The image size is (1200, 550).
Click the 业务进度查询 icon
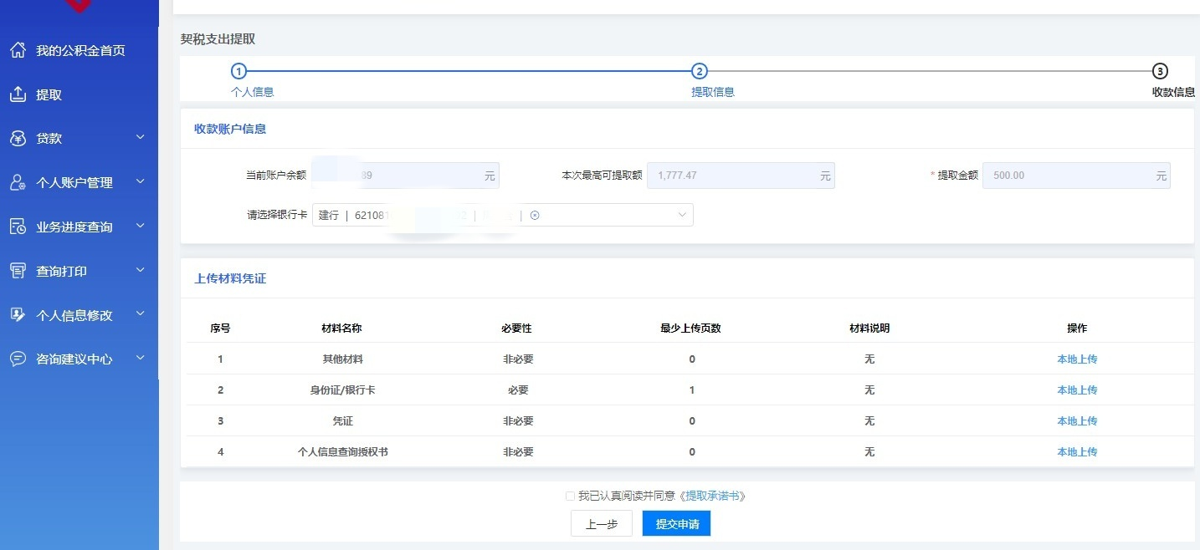(x=18, y=227)
